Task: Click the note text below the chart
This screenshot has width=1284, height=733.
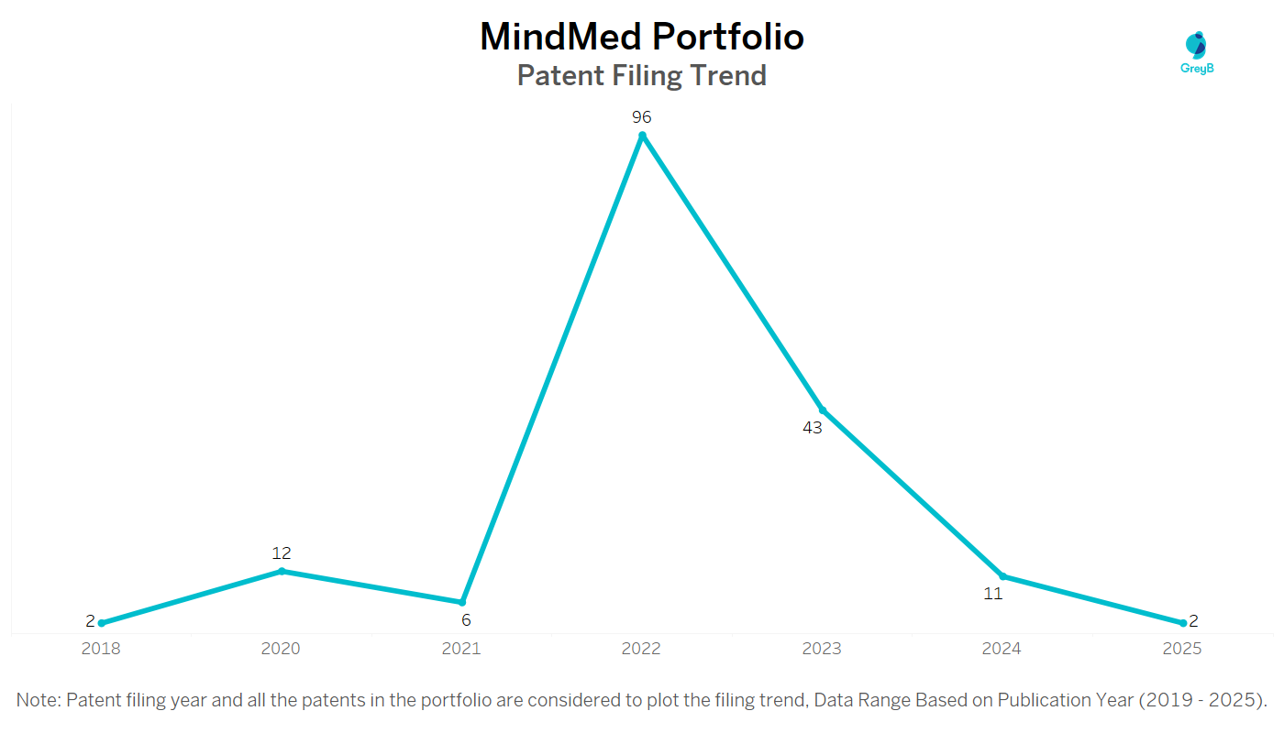Action: coord(642,701)
